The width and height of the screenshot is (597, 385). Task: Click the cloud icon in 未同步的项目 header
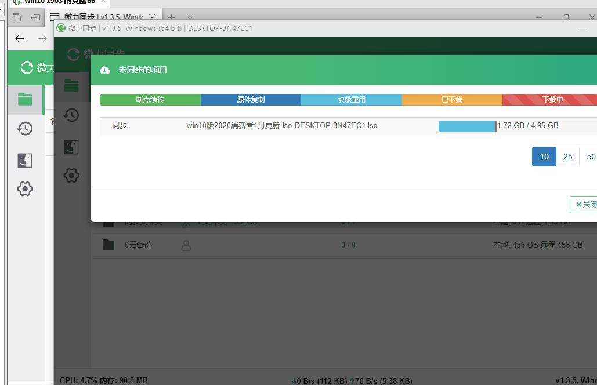[x=105, y=70]
